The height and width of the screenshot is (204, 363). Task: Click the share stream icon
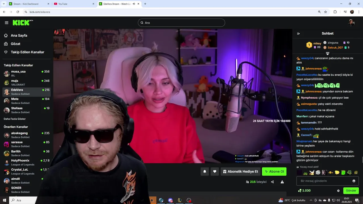click(272, 182)
